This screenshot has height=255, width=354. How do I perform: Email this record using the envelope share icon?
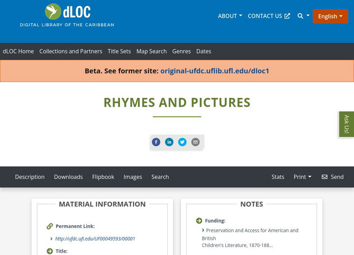coord(195,142)
